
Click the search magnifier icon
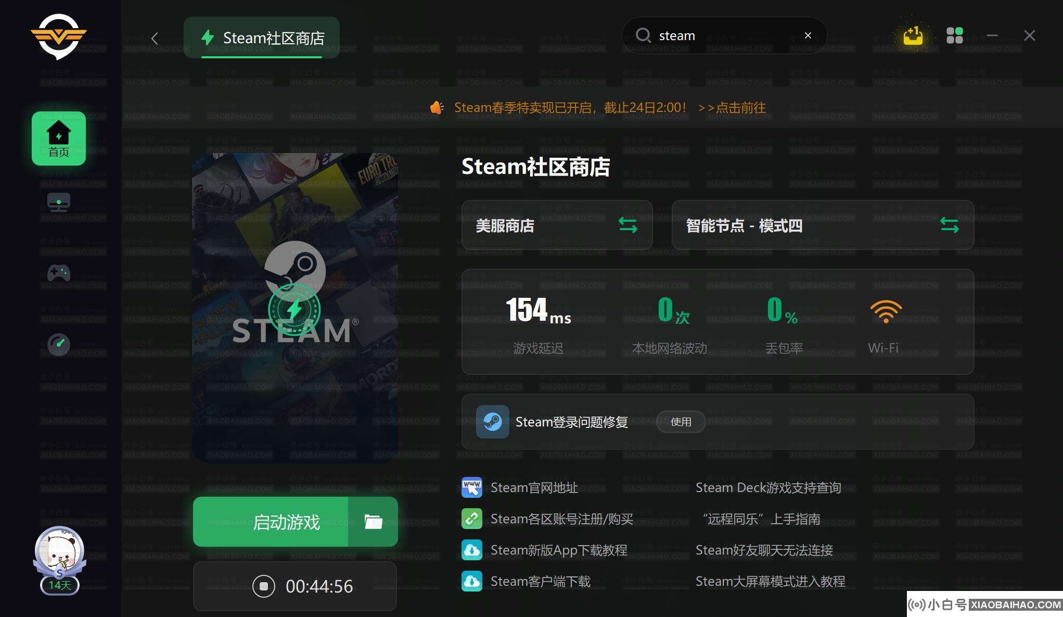pyautogui.click(x=644, y=35)
